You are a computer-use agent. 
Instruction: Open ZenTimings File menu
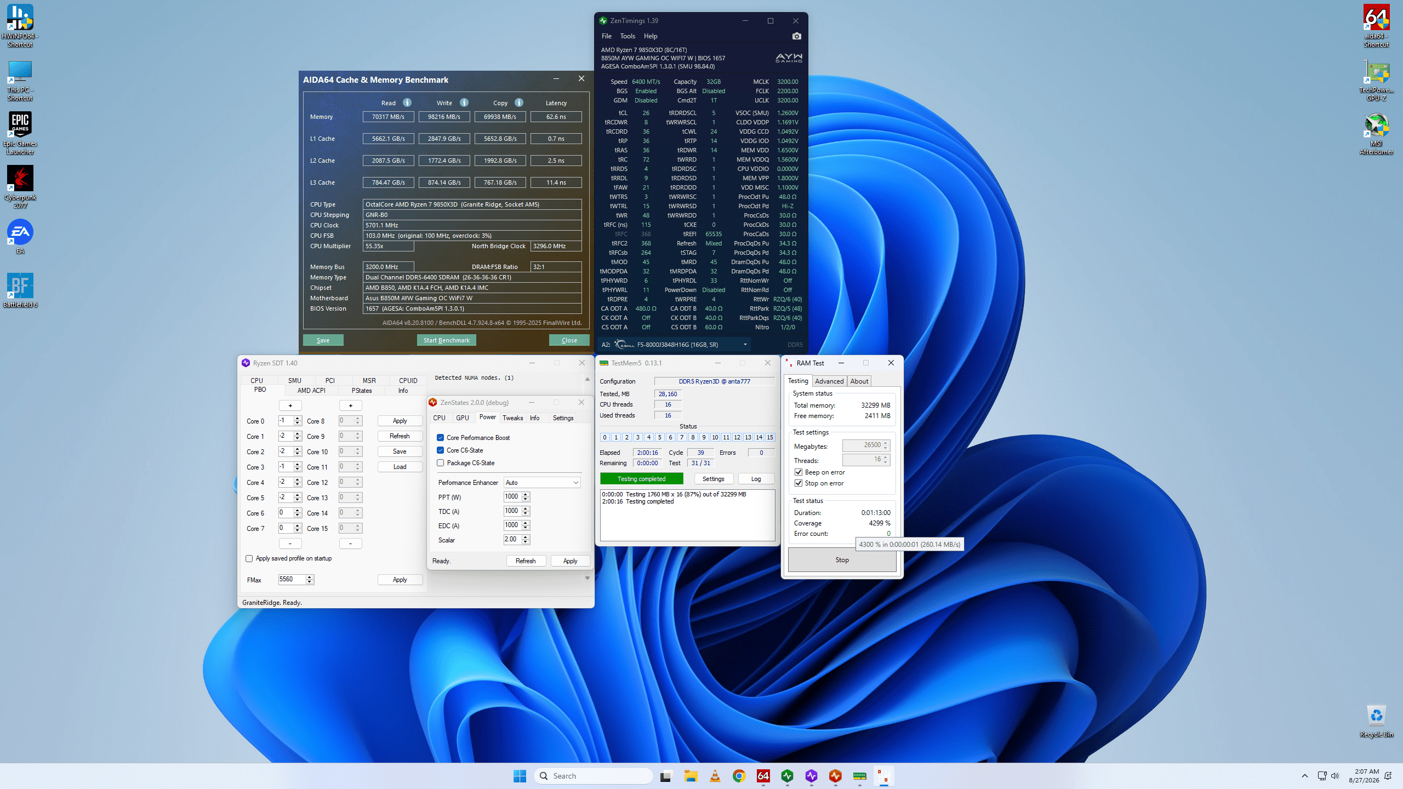coord(607,36)
